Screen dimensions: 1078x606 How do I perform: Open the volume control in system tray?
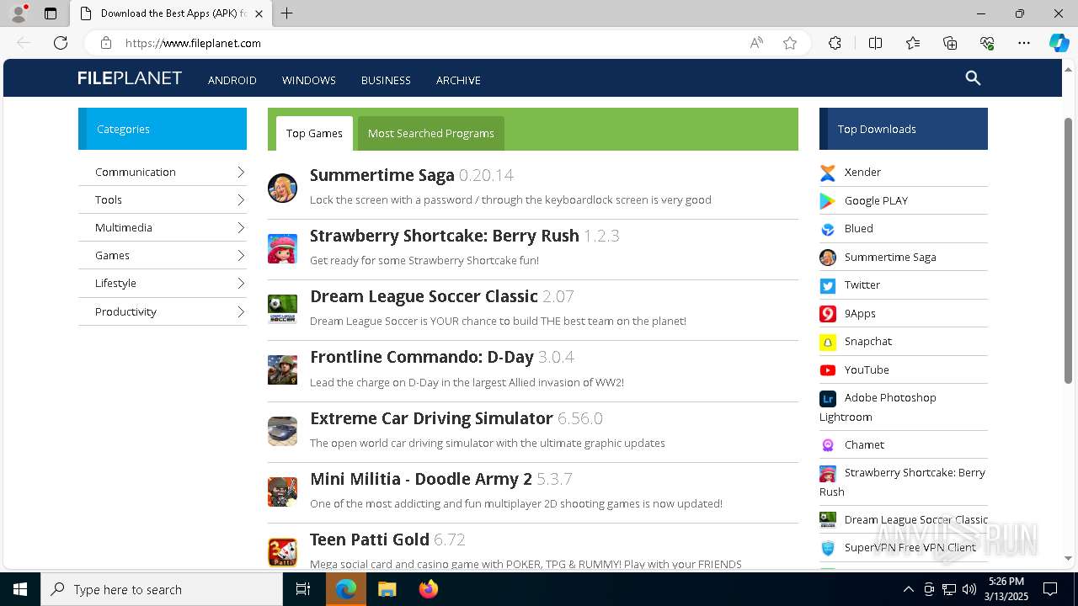(969, 589)
